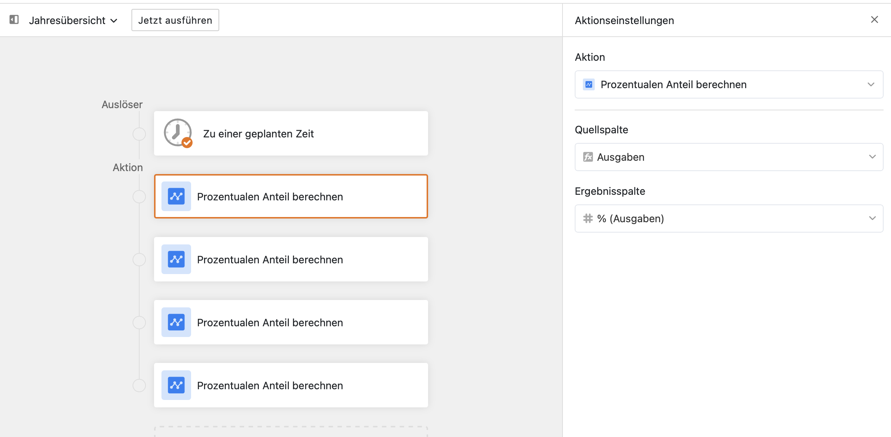Click the sidebar panel toggle icon
The width and height of the screenshot is (891, 437).
tap(14, 20)
